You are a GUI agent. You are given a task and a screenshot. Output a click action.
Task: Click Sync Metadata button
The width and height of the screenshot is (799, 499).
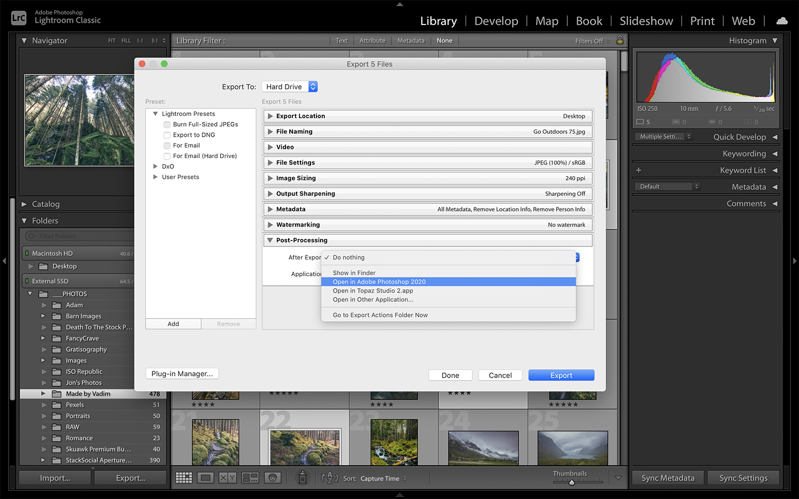tap(668, 478)
